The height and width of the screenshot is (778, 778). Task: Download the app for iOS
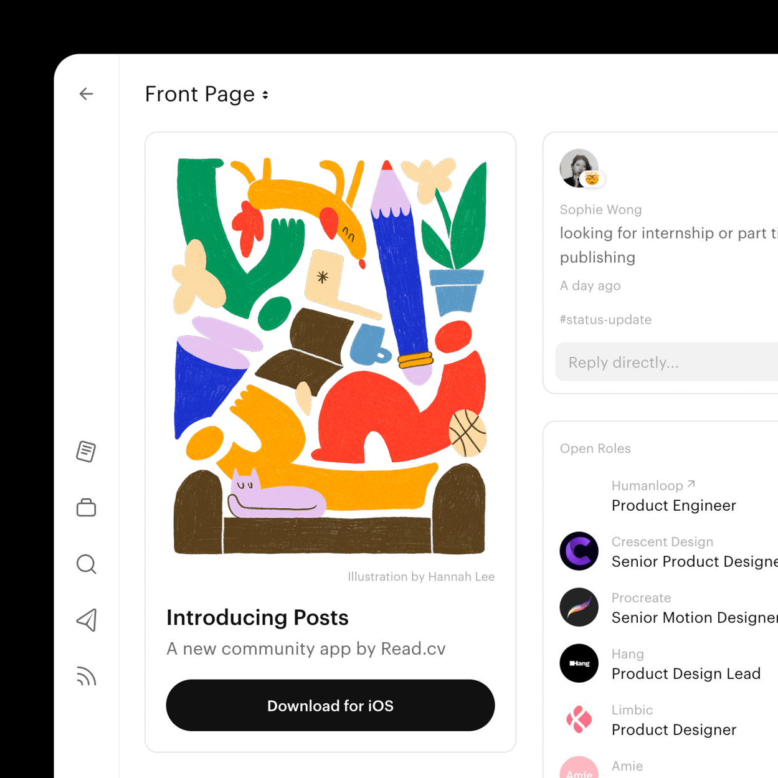click(x=330, y=705)
